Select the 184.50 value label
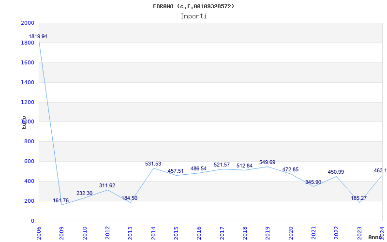The height and width of the screenshot is (242, 387). pos(129,198)
